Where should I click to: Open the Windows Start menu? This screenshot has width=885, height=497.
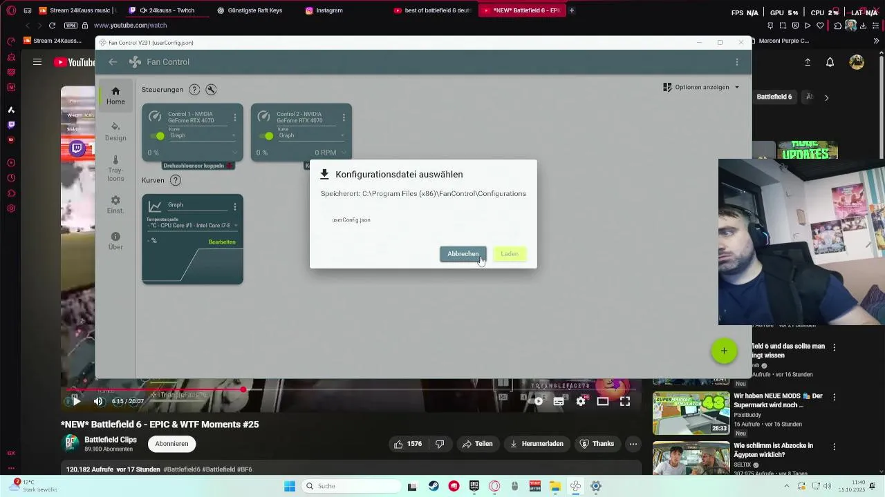[289, 486]
